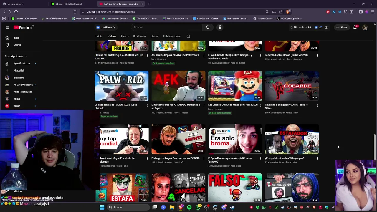Click the Windows taskbar Buscar box

click(128, 207)
